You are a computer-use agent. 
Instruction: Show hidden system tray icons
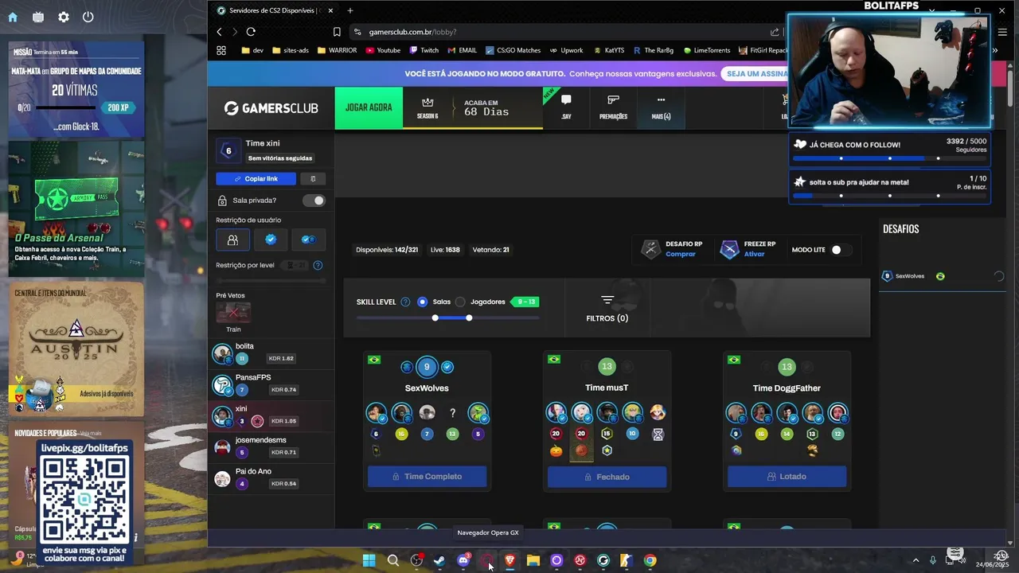click(916, 560)
